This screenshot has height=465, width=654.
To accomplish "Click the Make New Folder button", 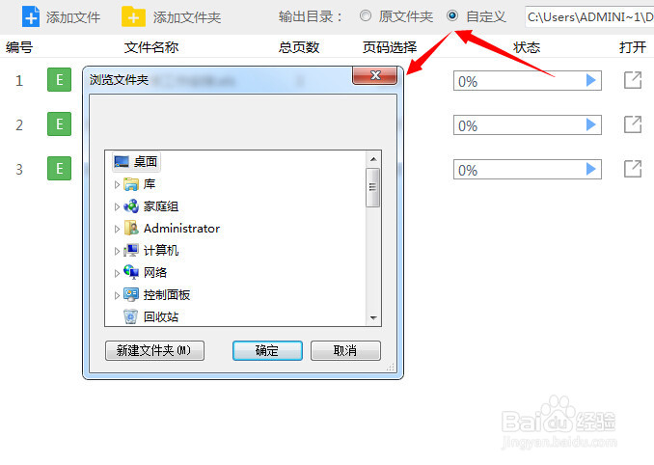I will click(154, 350).
